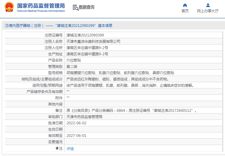
Task: Click the 其他内容 row label
Action: 55,104
